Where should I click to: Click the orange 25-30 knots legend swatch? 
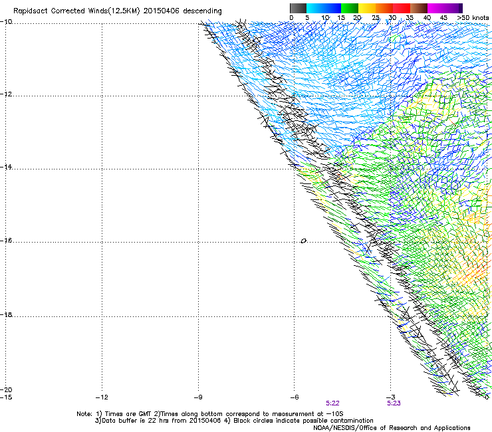(384, 8)
